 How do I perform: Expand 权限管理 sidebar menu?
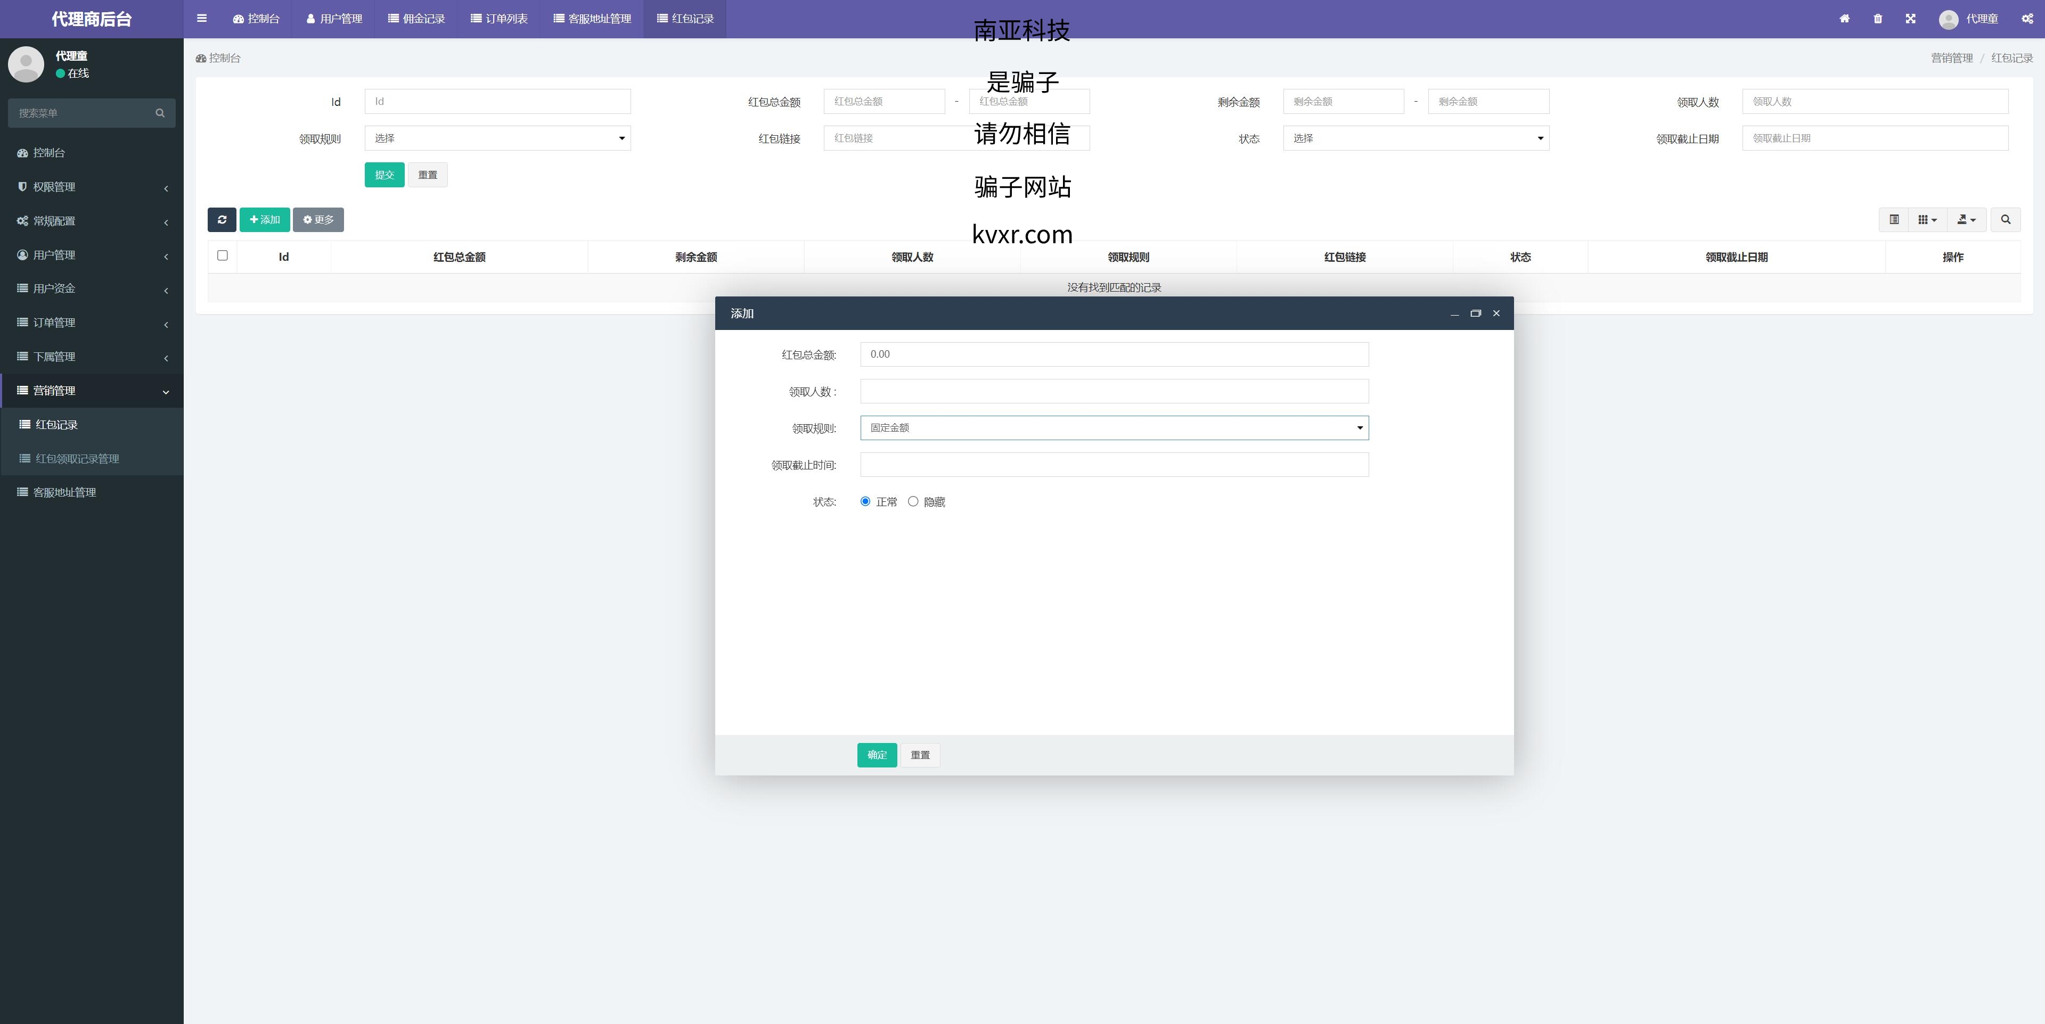coord(91,186)
